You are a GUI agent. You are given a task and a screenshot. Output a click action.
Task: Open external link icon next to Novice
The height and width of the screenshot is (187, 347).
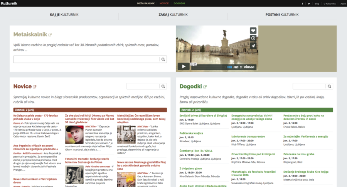point(35,87)
